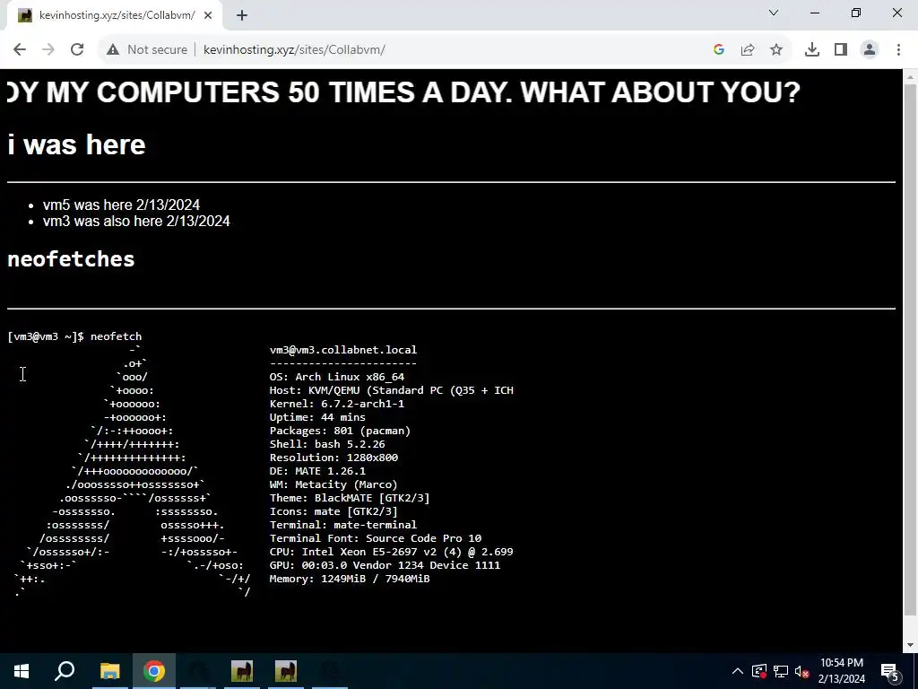
Task: Click the "neofetches" heading
Action: click(71, 259)
